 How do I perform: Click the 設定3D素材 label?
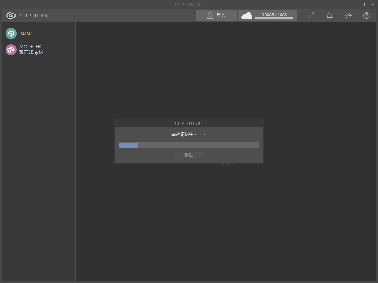click(31, 52)
